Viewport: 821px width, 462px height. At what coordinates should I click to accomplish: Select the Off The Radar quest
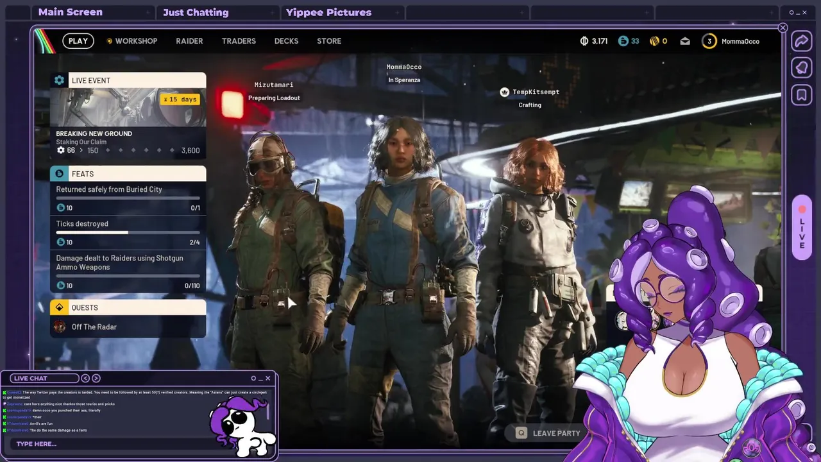[128, 327]
